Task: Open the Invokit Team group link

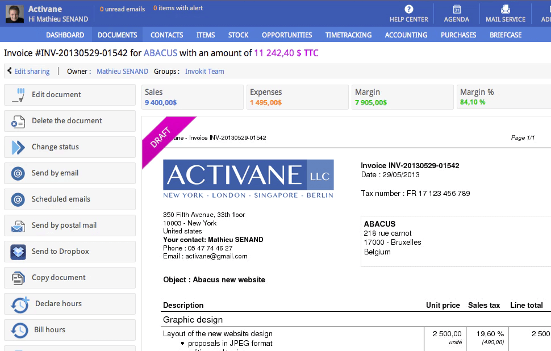Action: click(x=204, y=72)
